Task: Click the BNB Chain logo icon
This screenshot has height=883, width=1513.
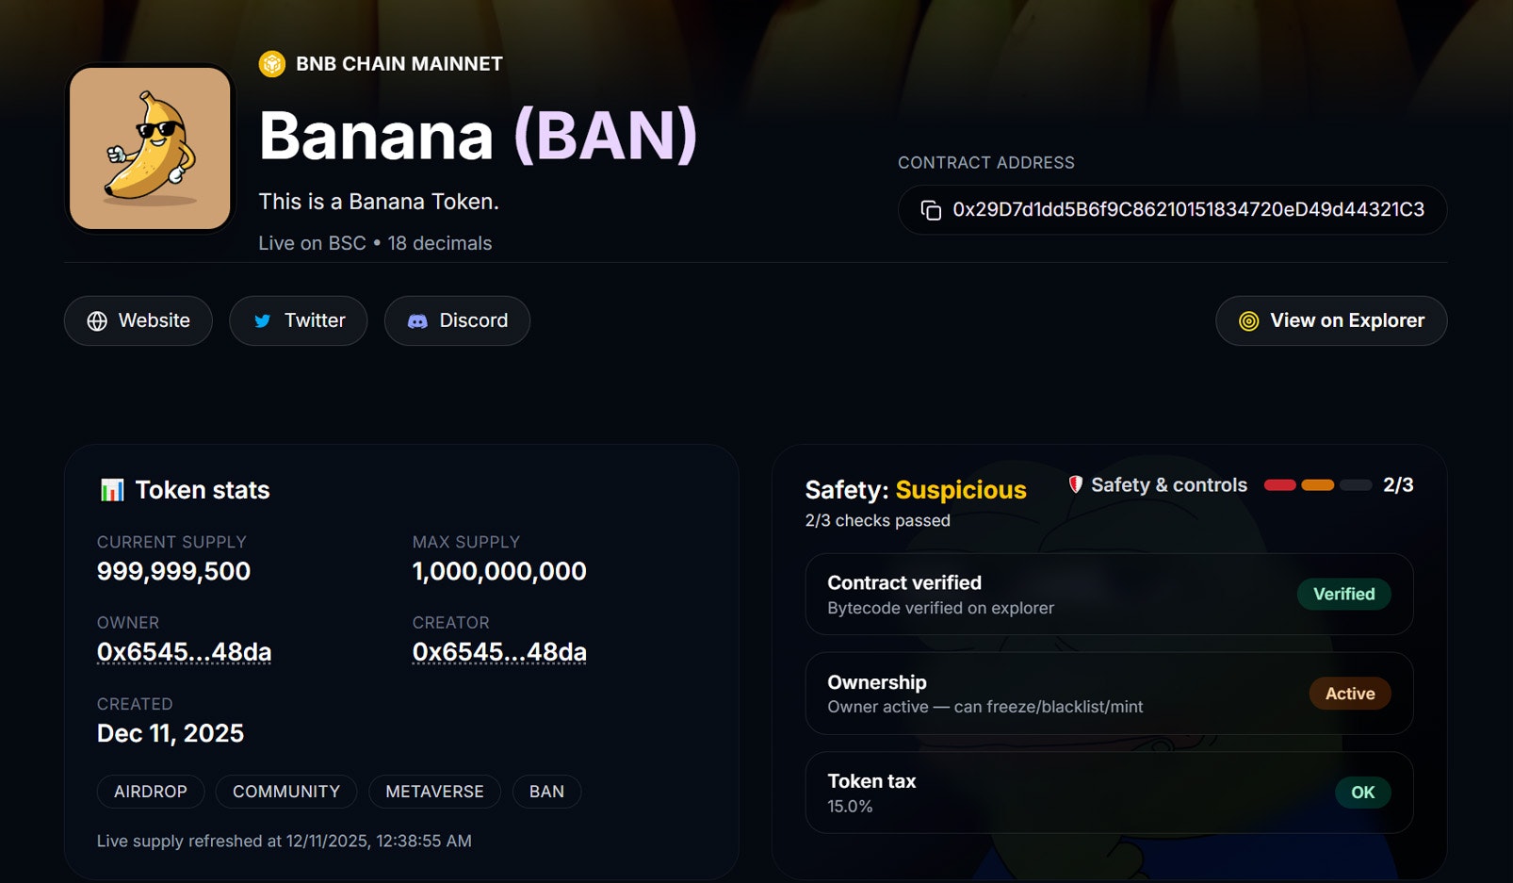Action: tap(272, 64)
